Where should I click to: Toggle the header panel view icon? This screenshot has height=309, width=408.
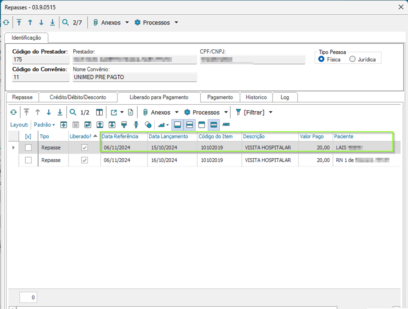202,125
